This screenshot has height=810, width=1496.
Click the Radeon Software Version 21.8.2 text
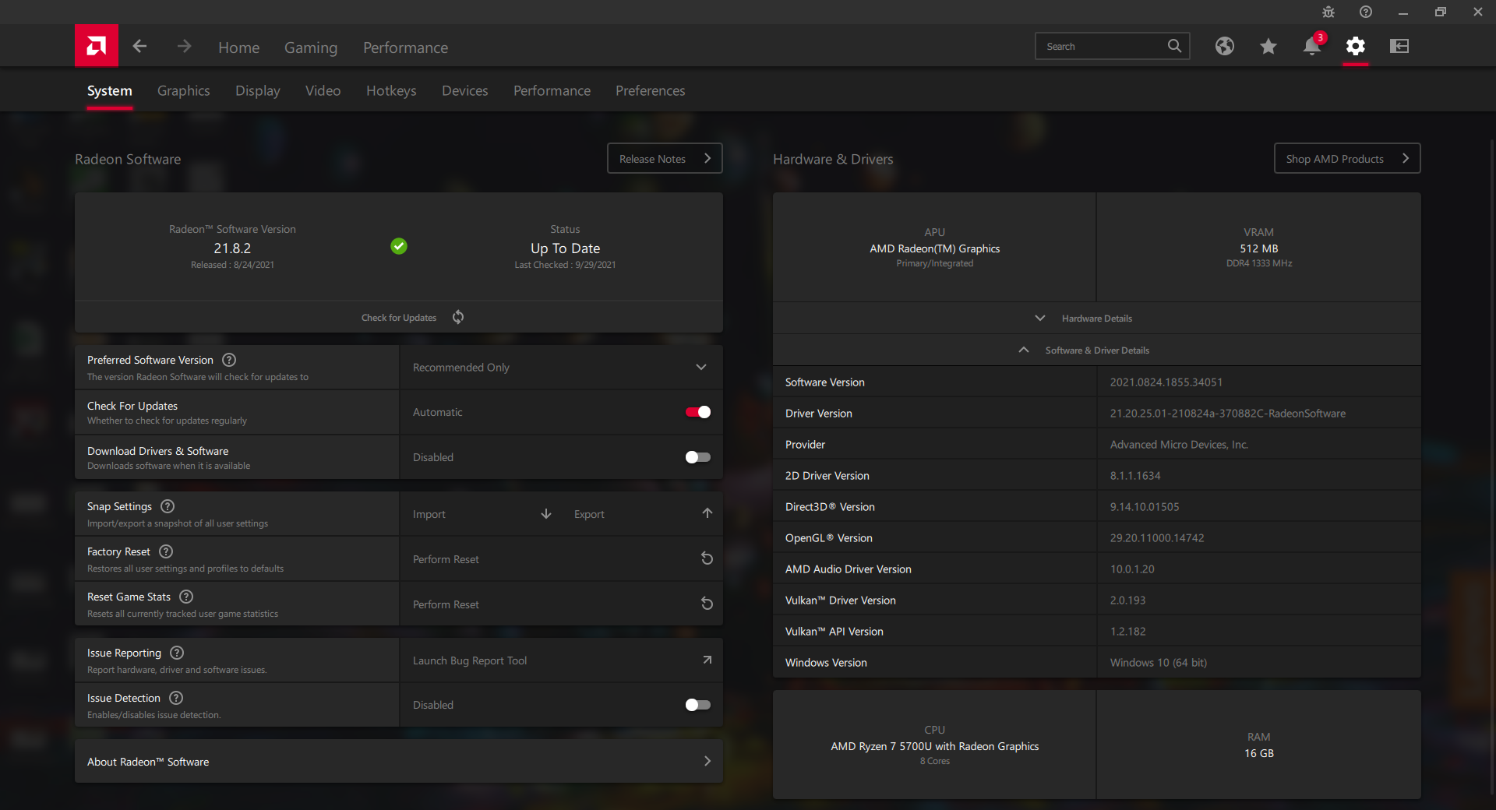(x=232, y=248)
